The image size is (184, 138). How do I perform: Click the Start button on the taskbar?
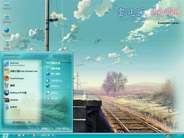[x=5, y=135]
